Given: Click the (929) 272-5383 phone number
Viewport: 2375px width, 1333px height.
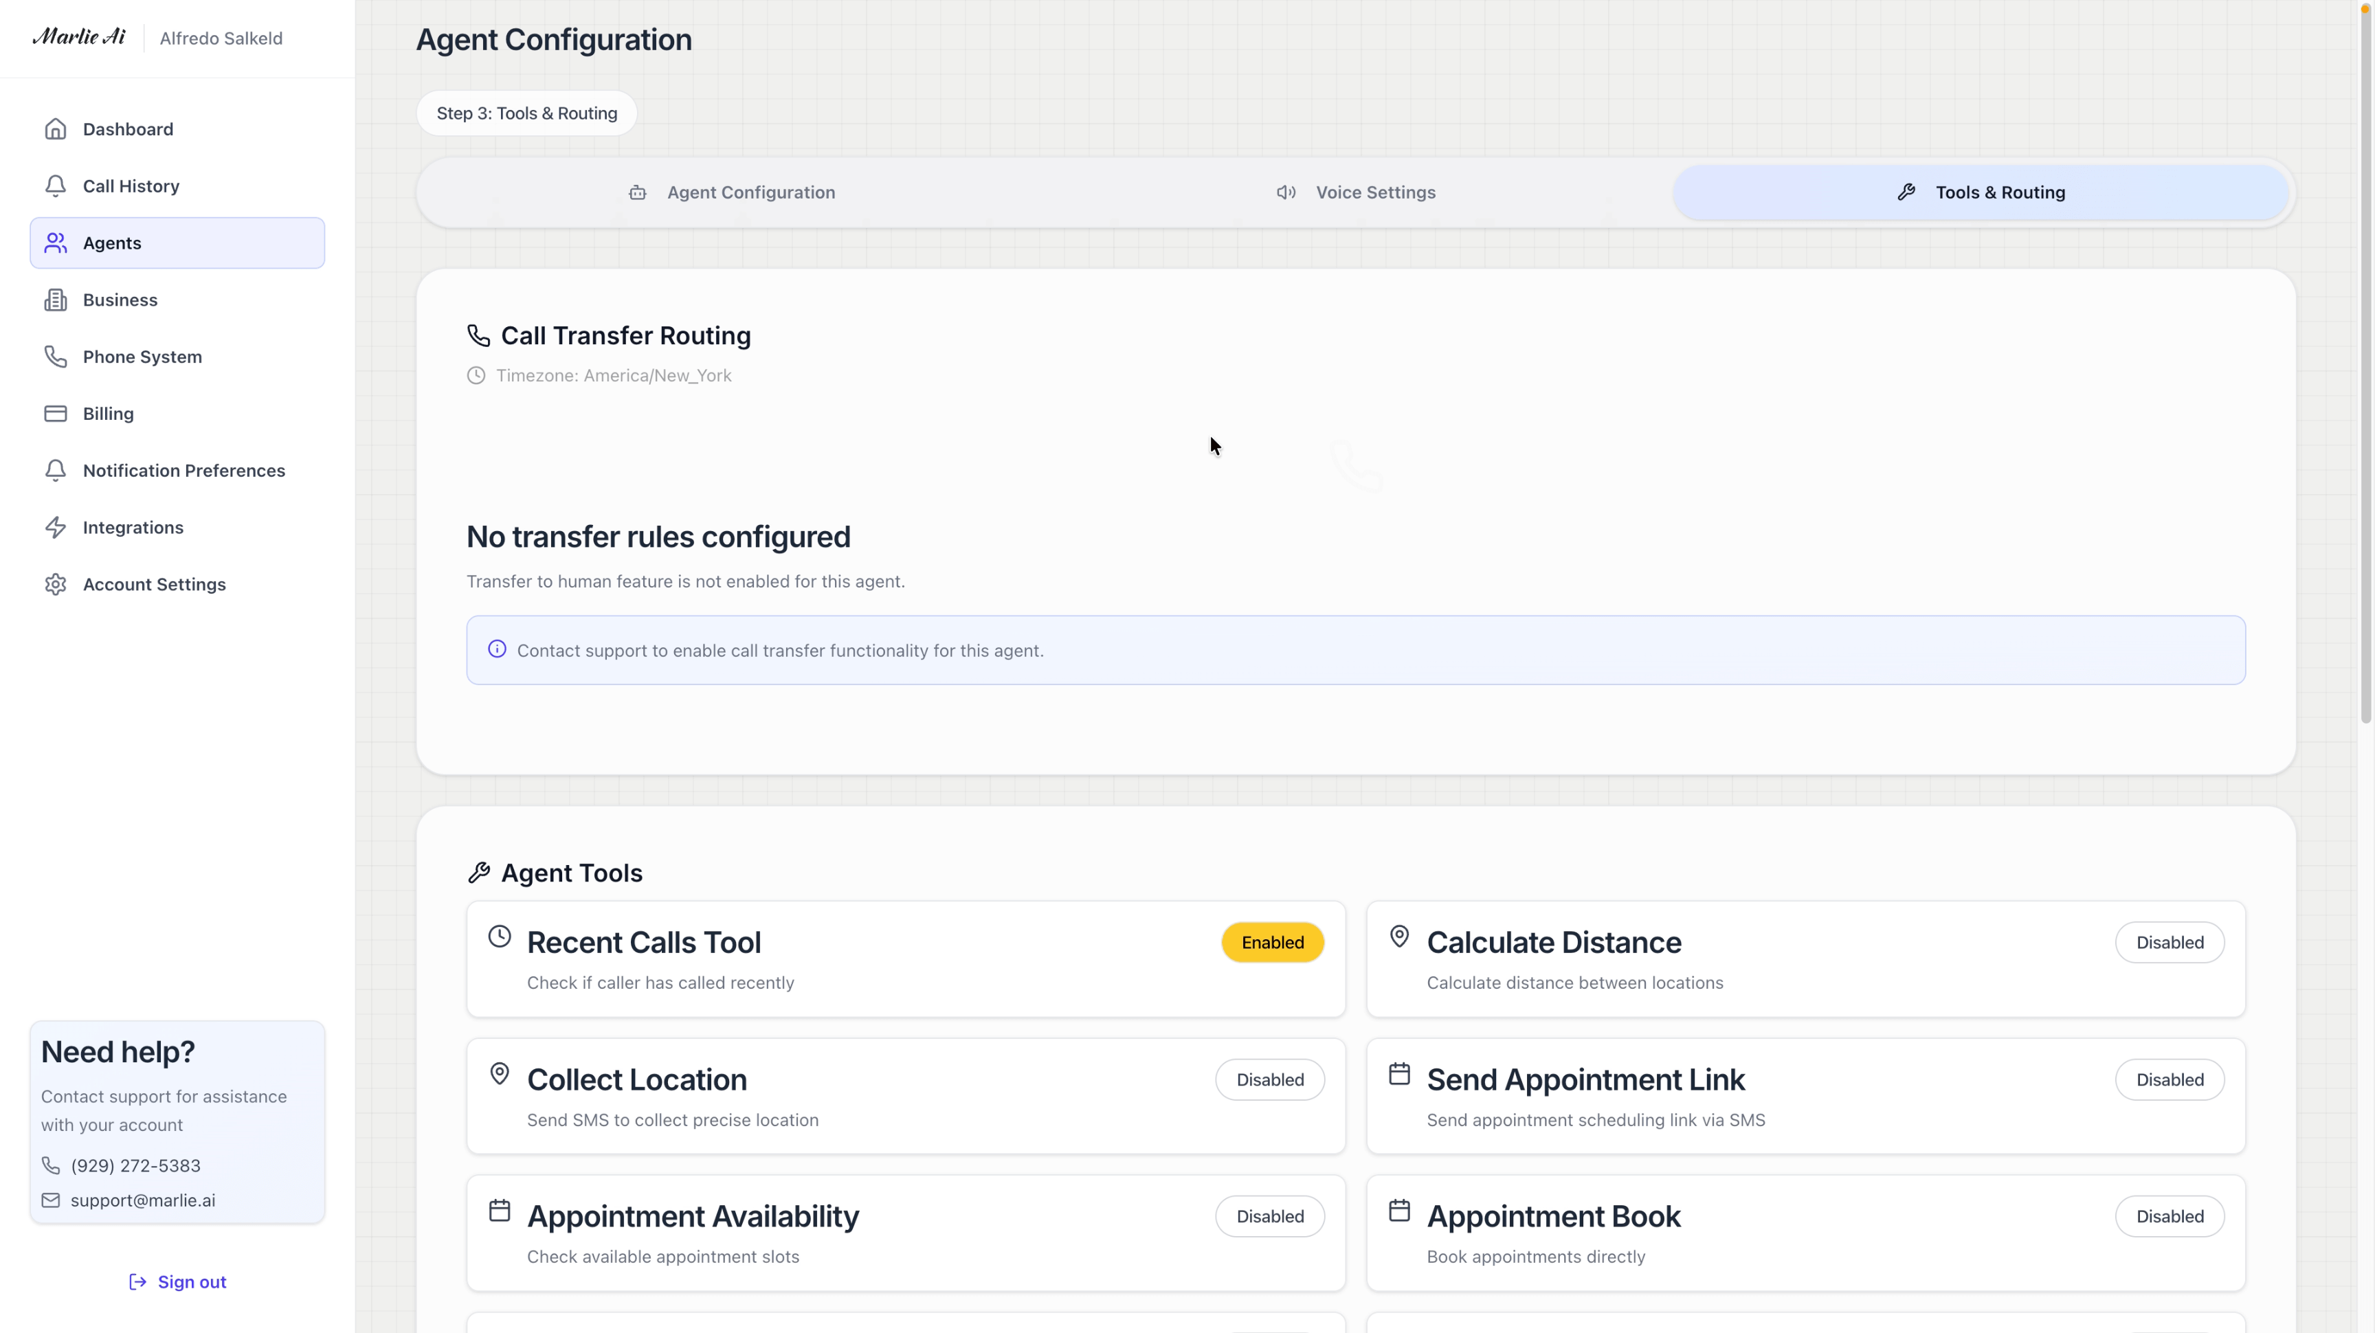Looking at the screenshot, I should (x=135, y=1165).
